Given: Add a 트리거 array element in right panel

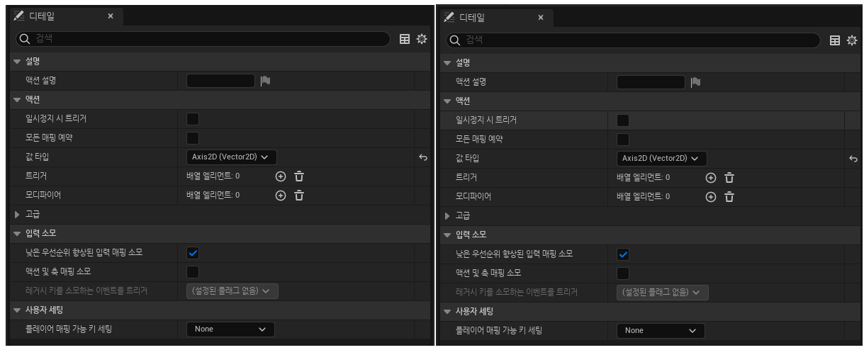Looking at the screenshot, I should tap(711, 177).
